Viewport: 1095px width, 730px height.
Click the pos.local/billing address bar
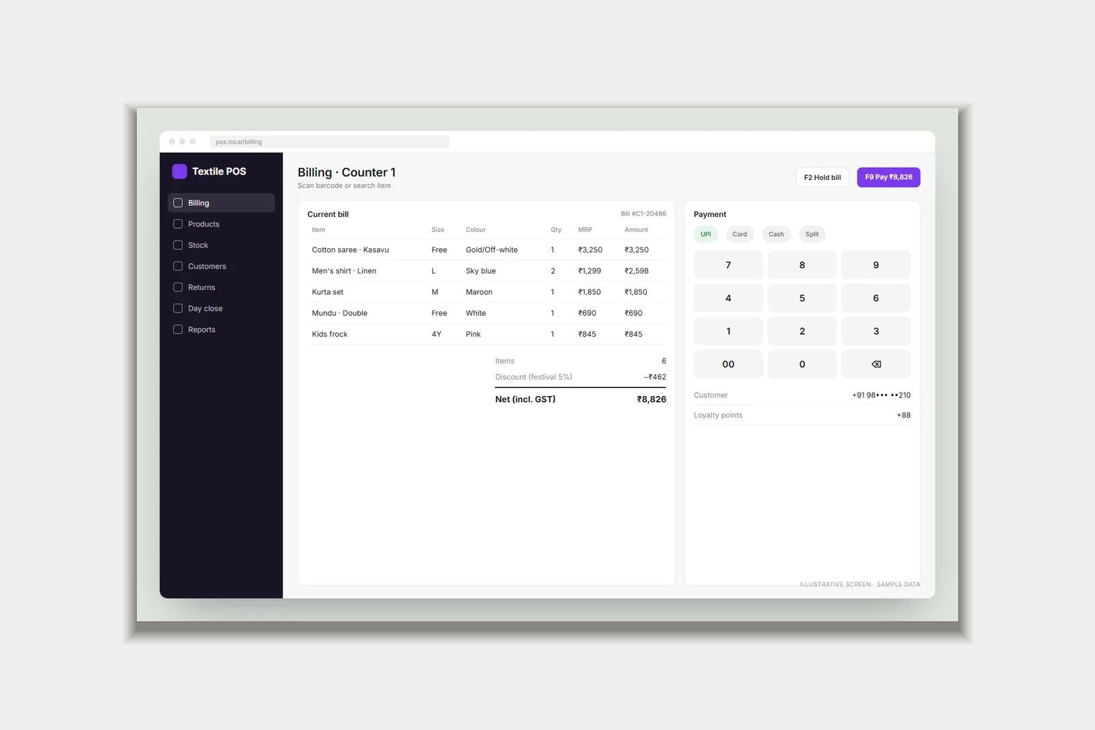coord(329,142)
